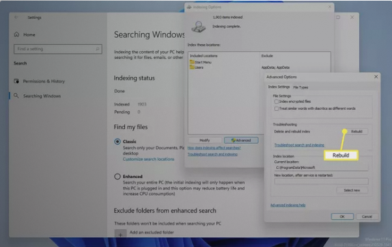Click the Select new button
Image resolution: width=392 pixels, height=247 pixels.
352,190
